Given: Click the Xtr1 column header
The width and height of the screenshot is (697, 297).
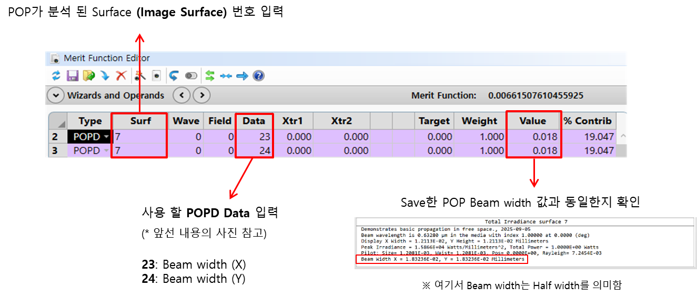Looking at the screenshot, I should tap(292, 121).
